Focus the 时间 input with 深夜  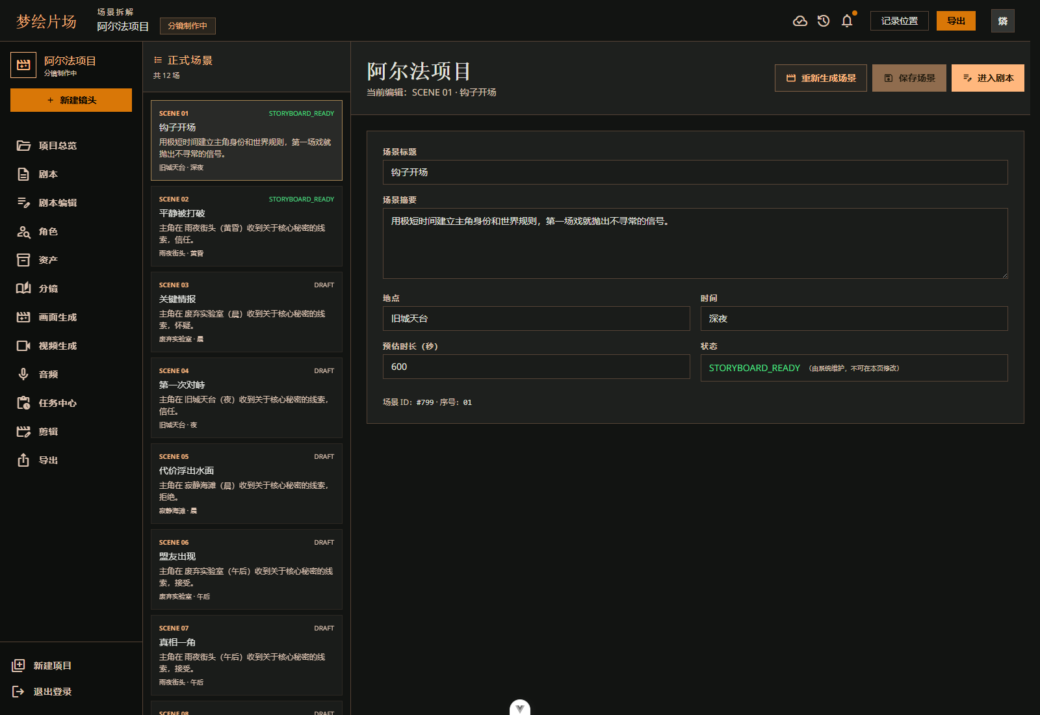[x=854, y=318]
